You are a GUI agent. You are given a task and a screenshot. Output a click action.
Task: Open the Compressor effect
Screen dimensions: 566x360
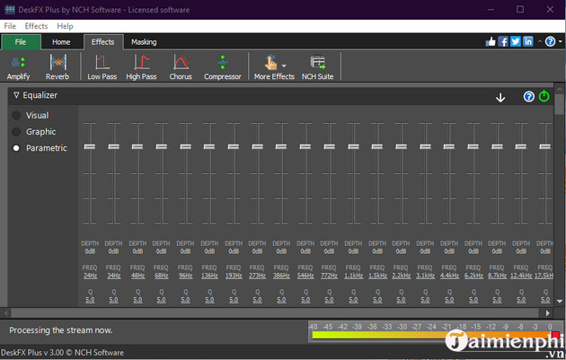pyautogui.click(x=222, y=65)
